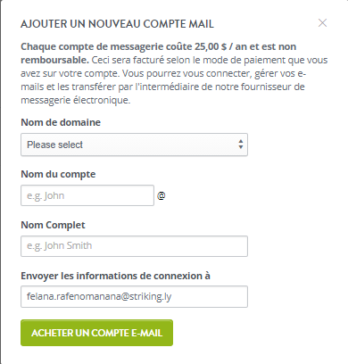Click the 'e.g. John Smith' placeholder text

[x=60, y=246]
